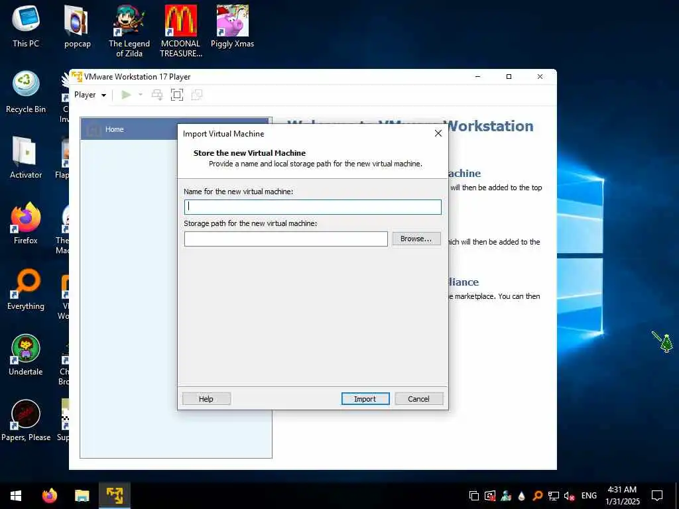Click the network tray icon
Viewport: 679px width, 509px height.
[x=554, y=496]
